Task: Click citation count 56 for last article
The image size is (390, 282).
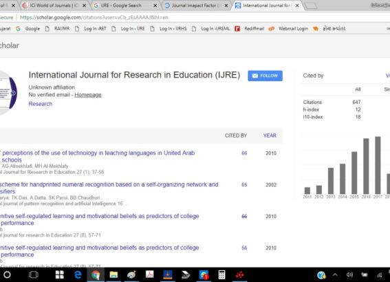Action: (244, 248)
